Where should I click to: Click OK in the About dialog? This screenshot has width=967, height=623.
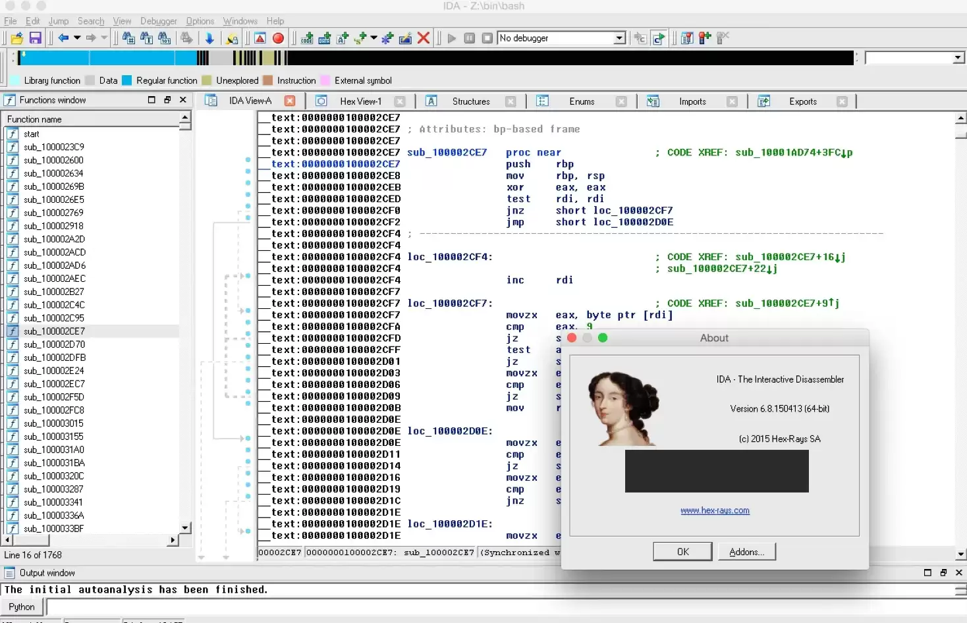[683, 552]
